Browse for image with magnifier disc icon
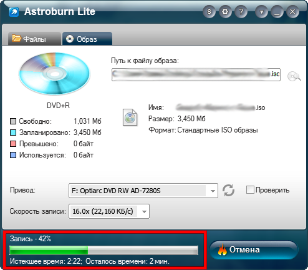The height and width of the screenshot is (270, 308). (x=294, y=76)
